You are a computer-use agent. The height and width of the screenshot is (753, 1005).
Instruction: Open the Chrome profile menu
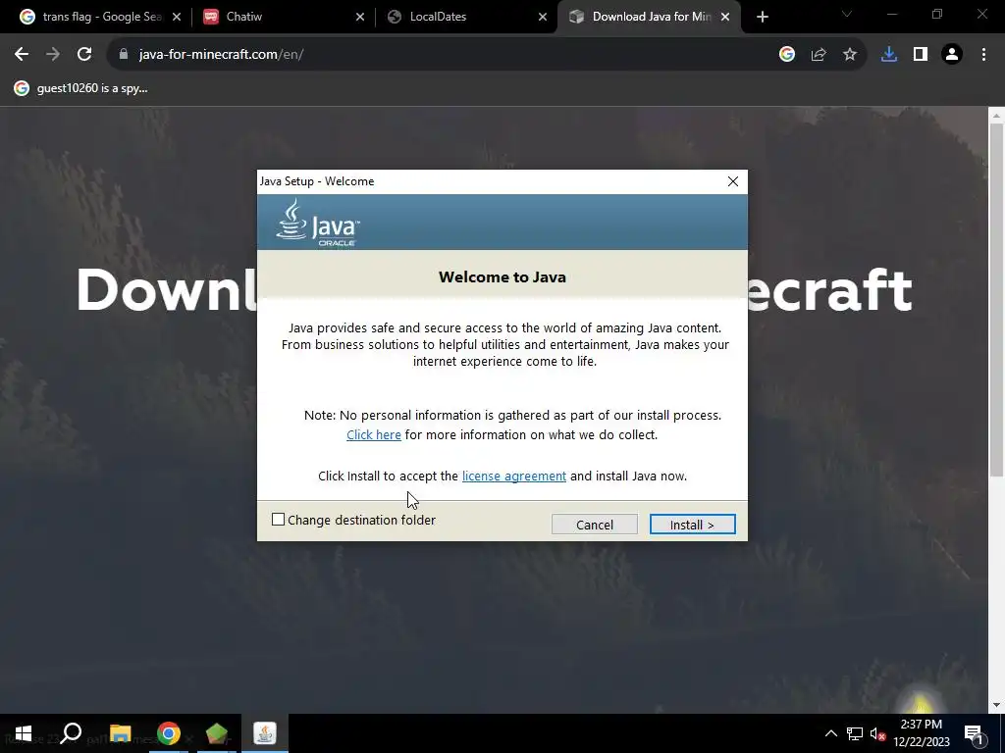952,55
